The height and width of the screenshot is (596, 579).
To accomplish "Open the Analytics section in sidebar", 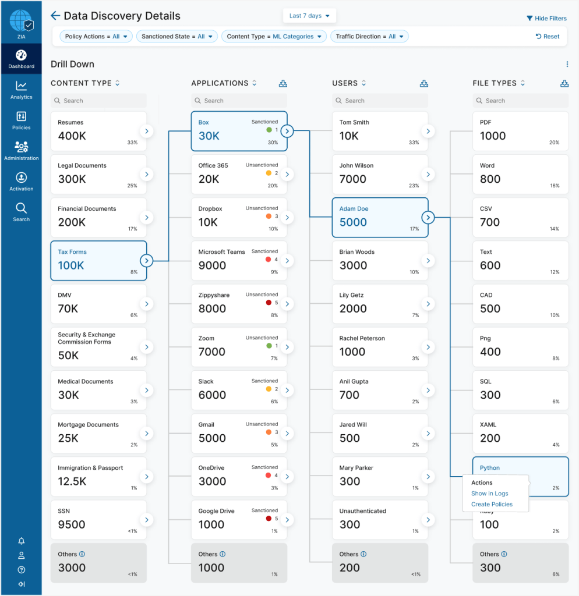I will pos(21,90).
